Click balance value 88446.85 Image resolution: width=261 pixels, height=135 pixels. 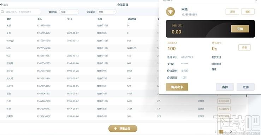click(132, 48)
